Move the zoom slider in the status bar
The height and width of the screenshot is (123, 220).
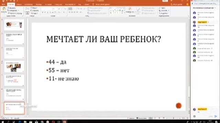pos(173,118)
